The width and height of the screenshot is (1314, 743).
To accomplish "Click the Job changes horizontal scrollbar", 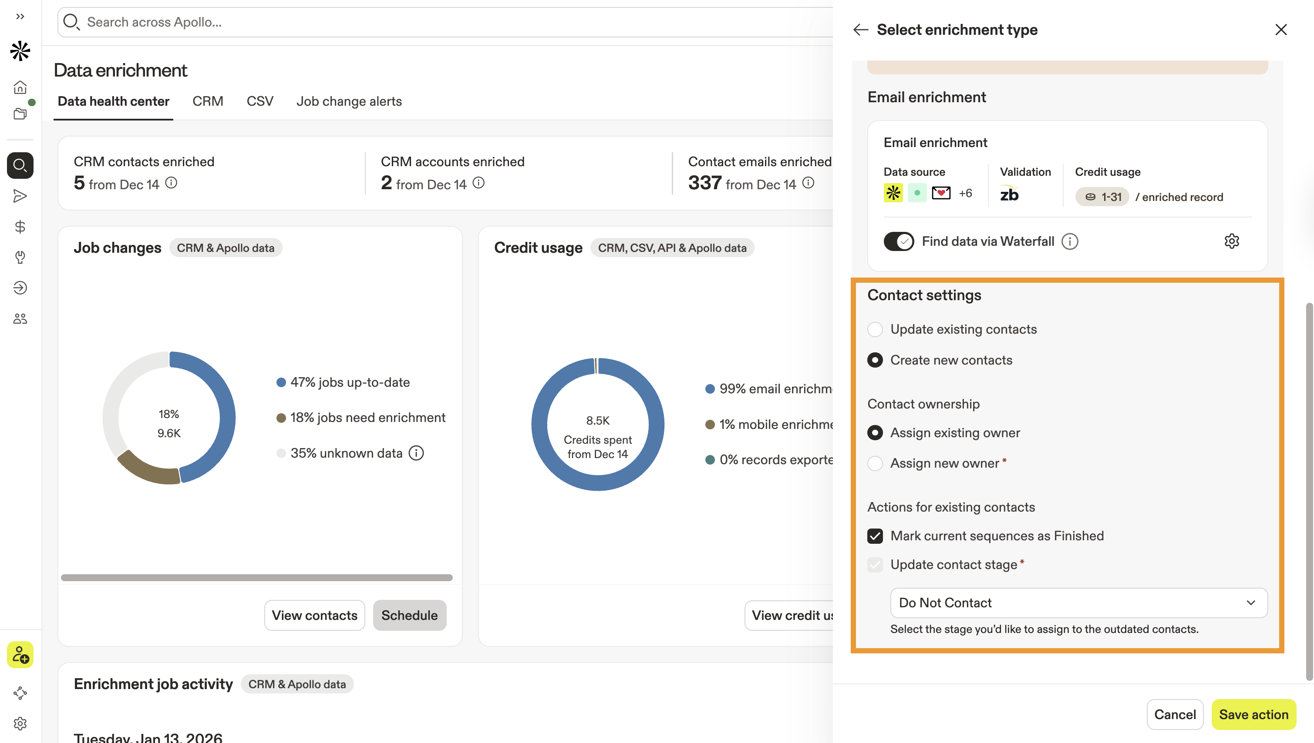I will pos(256,578).
